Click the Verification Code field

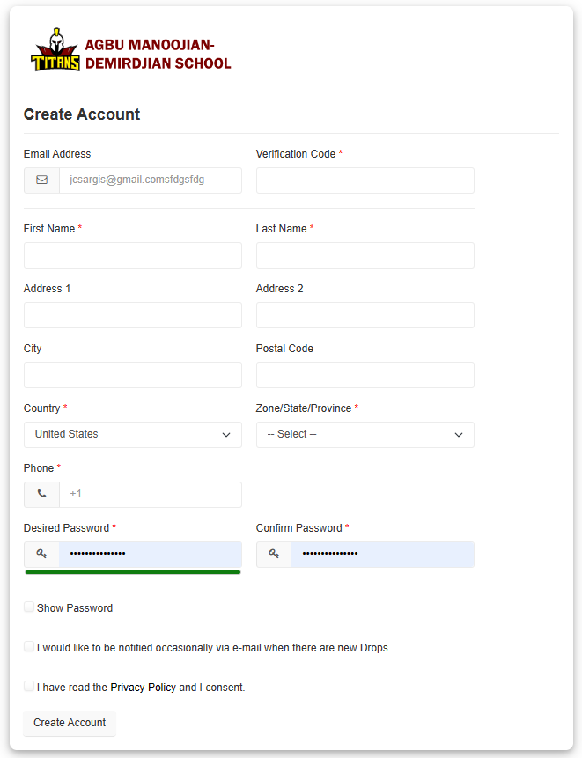tap(365, 180)
